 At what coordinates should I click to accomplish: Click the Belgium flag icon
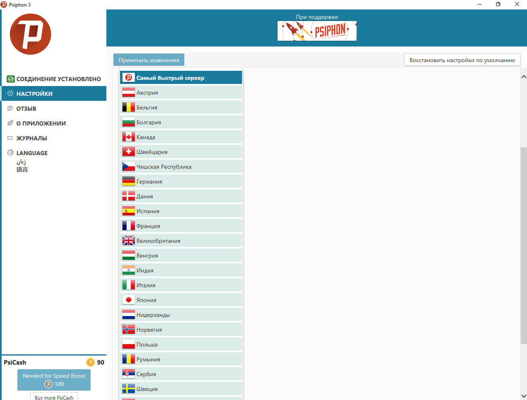click(129, 107)
